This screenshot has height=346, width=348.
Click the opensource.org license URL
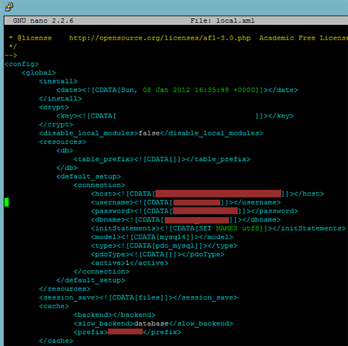160,38
